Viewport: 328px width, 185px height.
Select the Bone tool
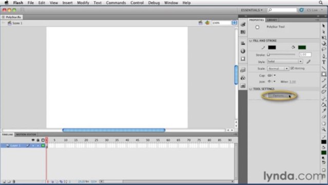tap(323, 99)
